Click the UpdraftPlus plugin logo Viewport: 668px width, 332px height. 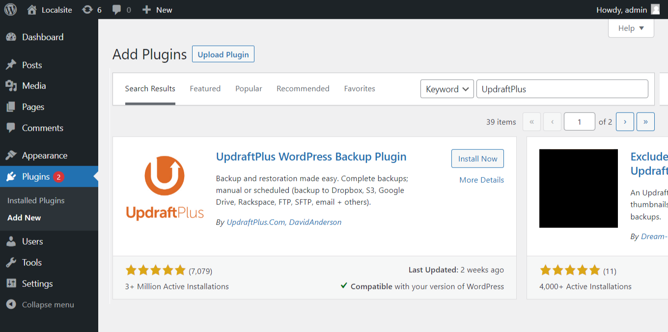pyautogui.click(x=165, y=188)
